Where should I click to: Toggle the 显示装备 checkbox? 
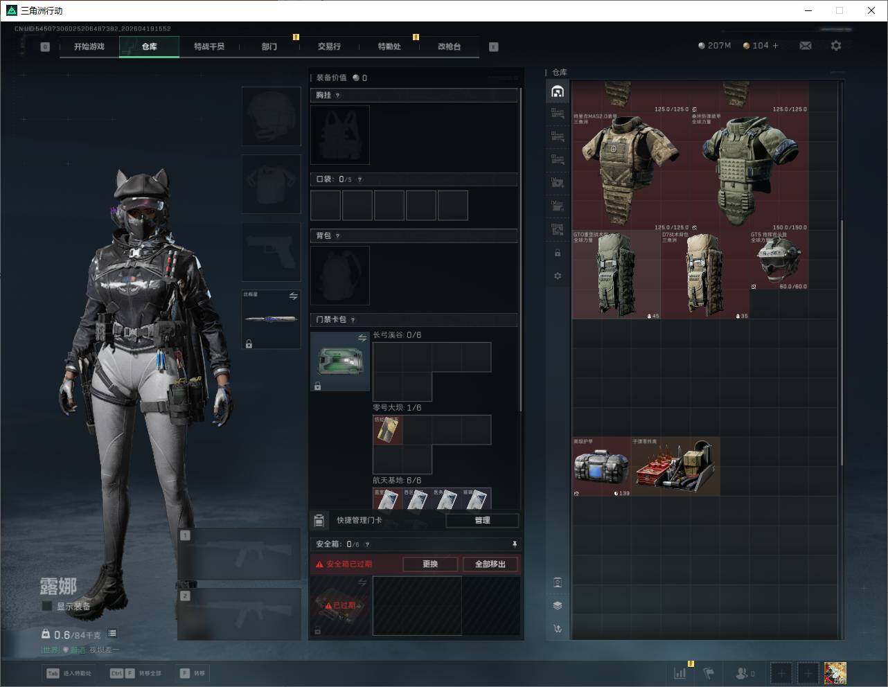tap(47, 607)
